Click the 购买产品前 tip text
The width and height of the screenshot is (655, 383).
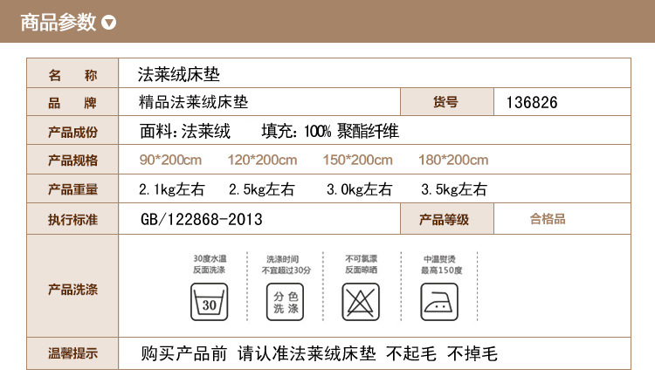(x=183, y=354)
